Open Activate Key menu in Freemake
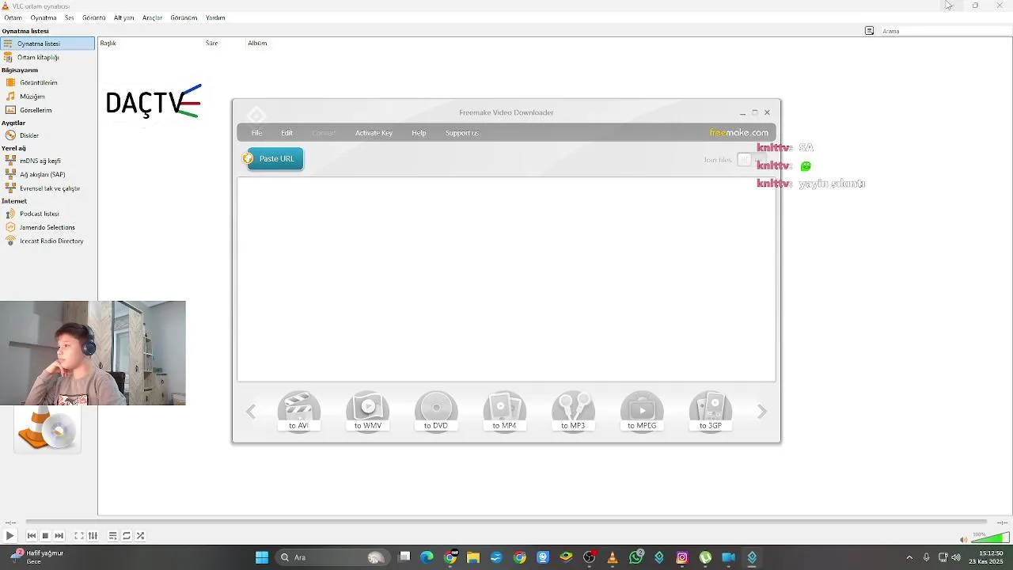Screen dimensions: 1013x570 pyautogui.click(x=374, y=133)
